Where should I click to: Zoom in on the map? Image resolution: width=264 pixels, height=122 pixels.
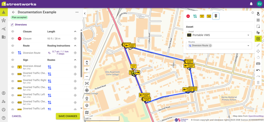tap(87, 70)
